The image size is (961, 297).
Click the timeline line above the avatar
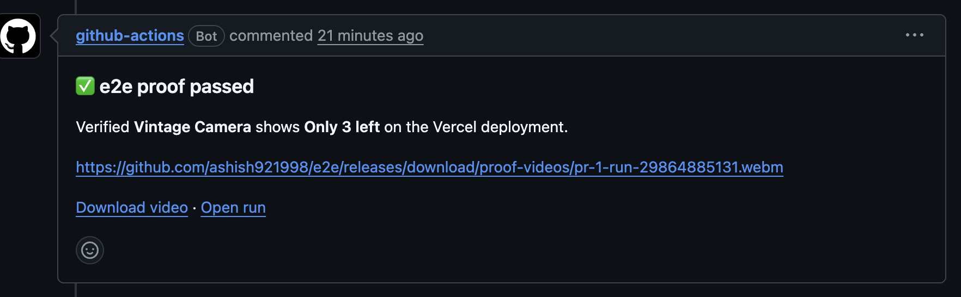click(x=76, y=7)
